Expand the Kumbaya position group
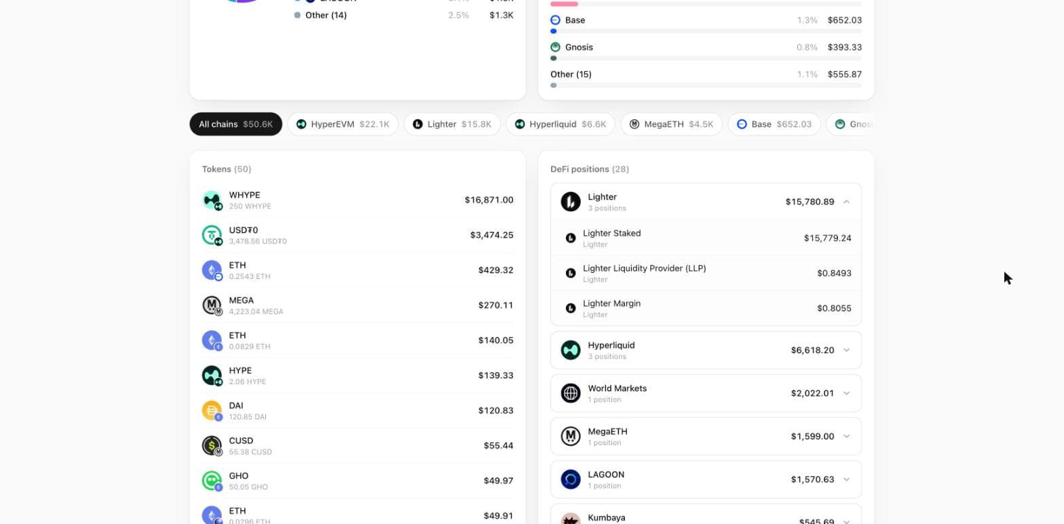The image size is (1064, 524). pos(846,521)
